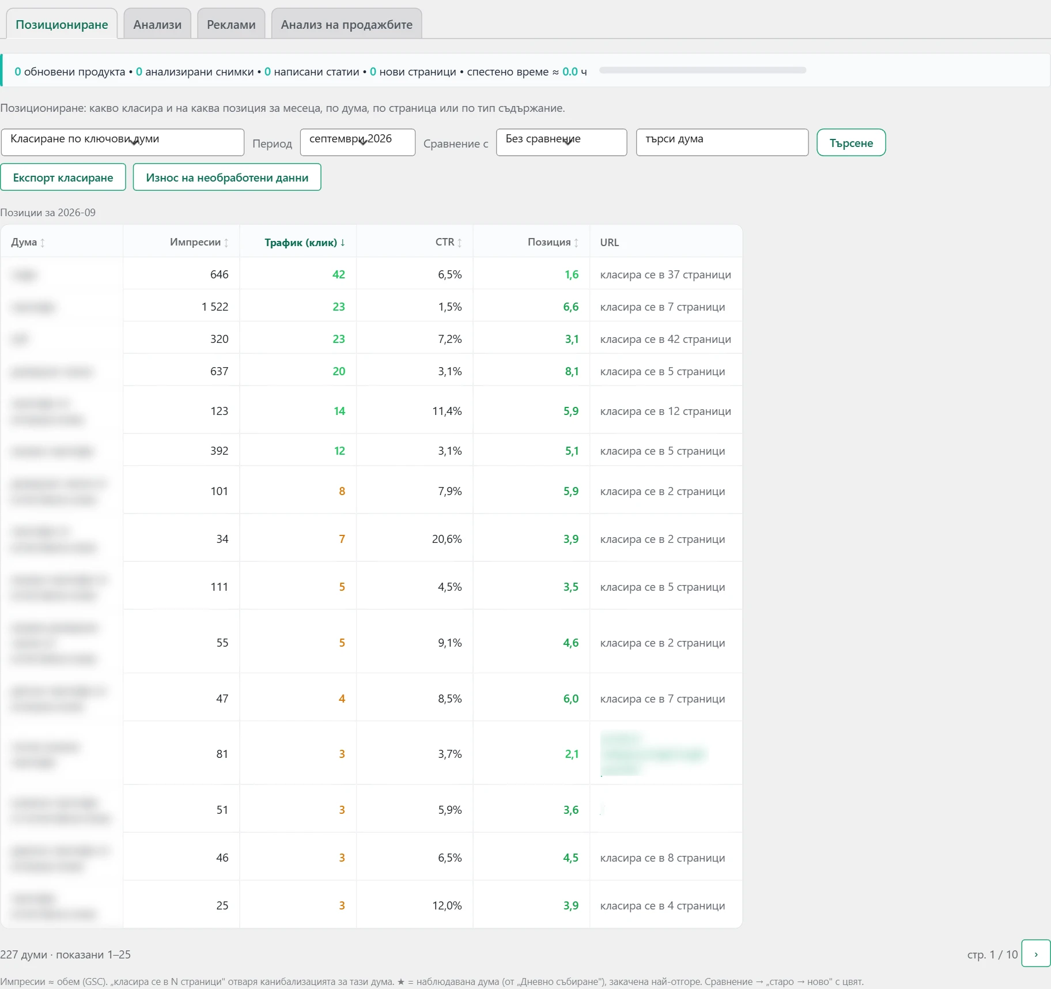Sort by Трафик (клик) column header
1051x989 pixels.
pyautogui.click(x=304, y=242)
